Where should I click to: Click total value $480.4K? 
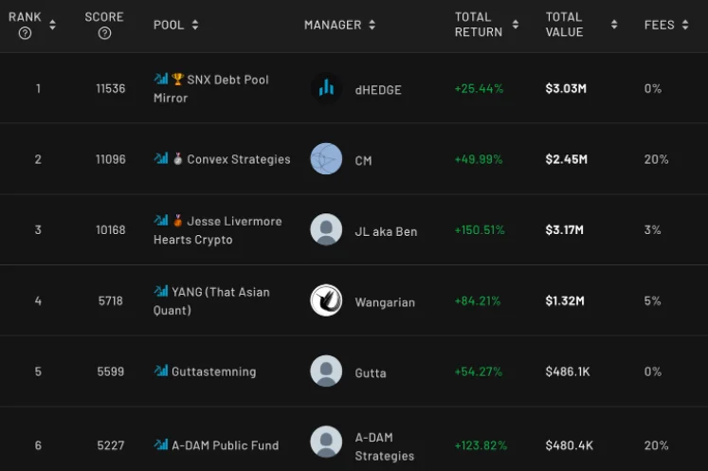tap(570, 445)
